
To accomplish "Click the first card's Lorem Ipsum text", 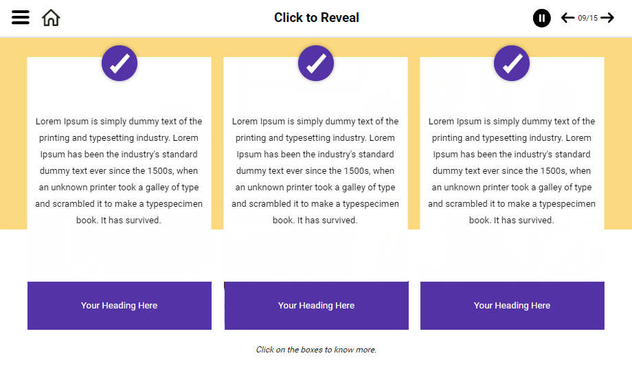I will point(119,171).
